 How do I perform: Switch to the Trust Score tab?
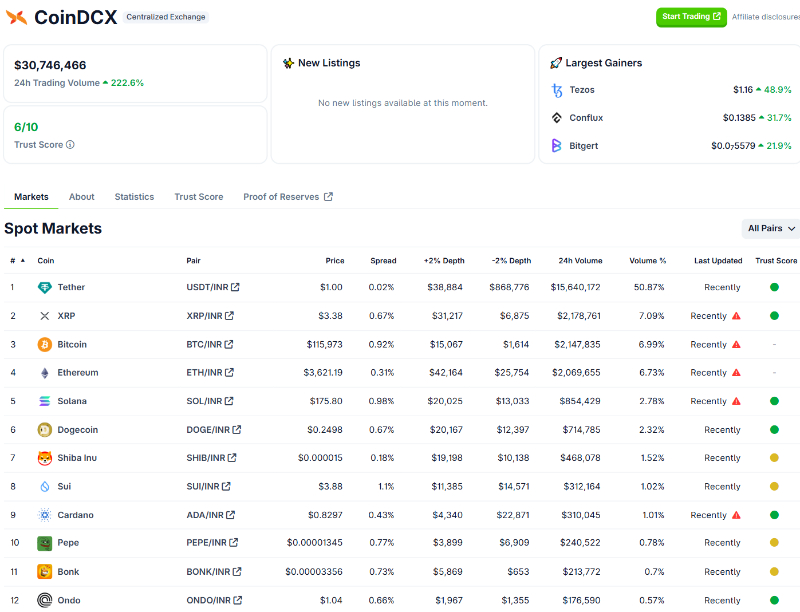pos(199,197)
